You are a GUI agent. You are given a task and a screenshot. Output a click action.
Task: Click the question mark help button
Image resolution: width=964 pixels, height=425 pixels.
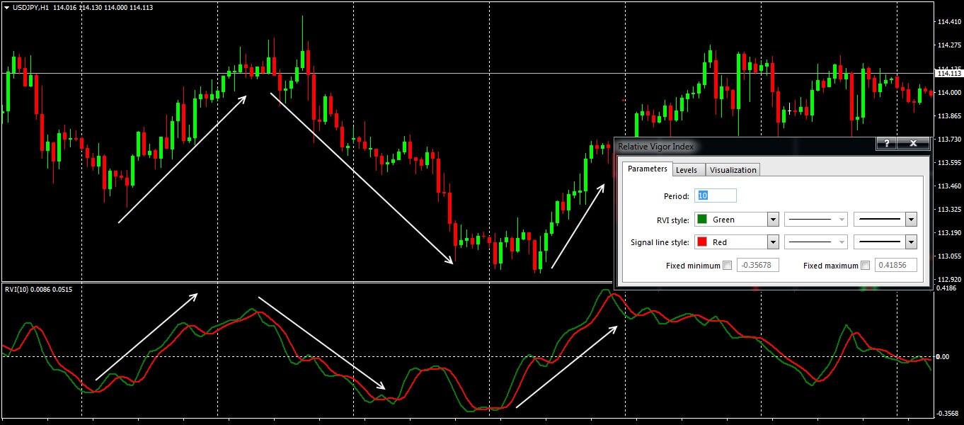[885, 144]
